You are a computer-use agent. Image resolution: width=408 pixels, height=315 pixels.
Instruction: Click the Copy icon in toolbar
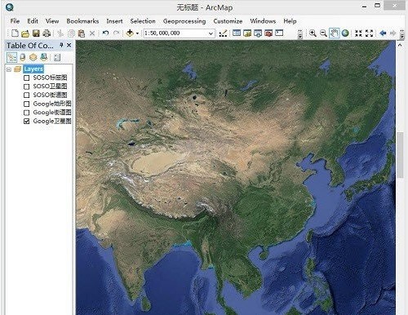[71, 33]
